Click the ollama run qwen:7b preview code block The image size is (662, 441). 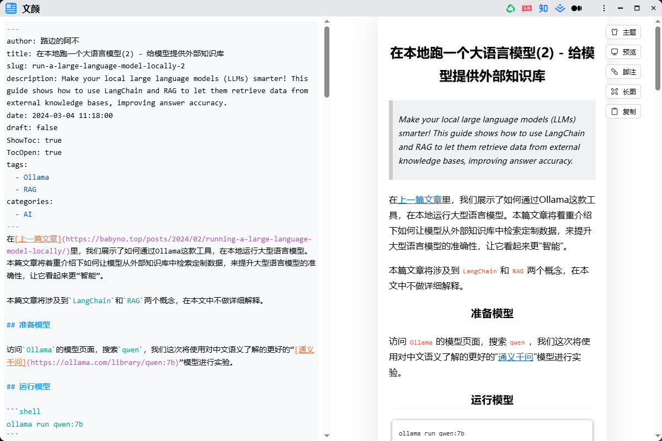pyautogui.click(x=491, y=433)
